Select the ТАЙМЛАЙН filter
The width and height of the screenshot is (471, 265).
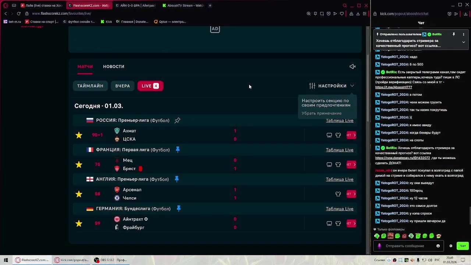point(90,86)
